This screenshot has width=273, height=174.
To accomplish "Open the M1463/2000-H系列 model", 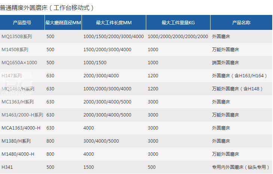I will pyautogui.click(x=22, y=115).
